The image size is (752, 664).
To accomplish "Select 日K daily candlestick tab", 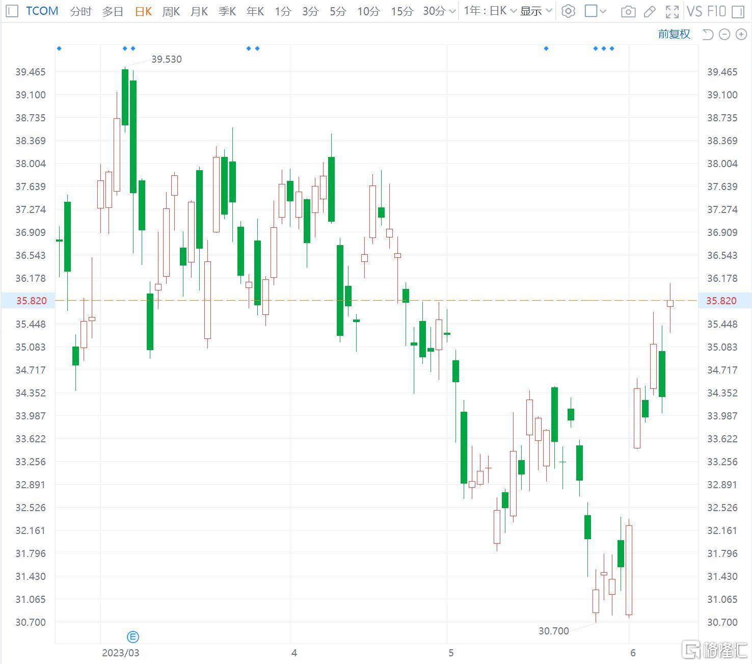I will (143, 11).
